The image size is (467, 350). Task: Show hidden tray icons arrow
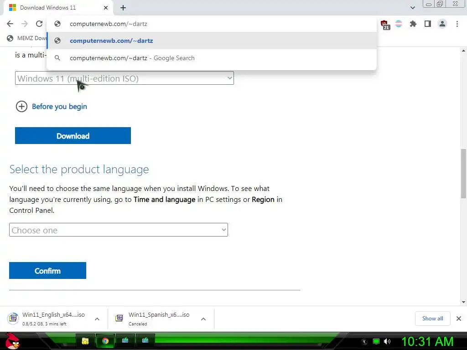coord(364,342)
